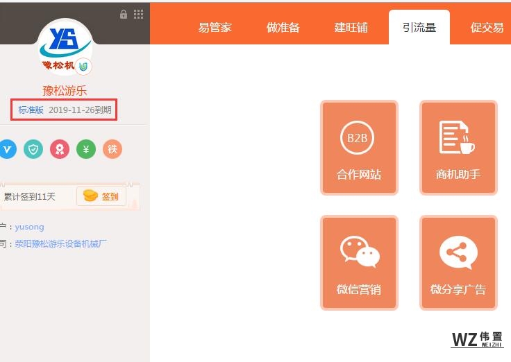Click the lock icon in the header
Image resolution: width=511 pixels, height=362 pixels.
click(x=124, y=15)
